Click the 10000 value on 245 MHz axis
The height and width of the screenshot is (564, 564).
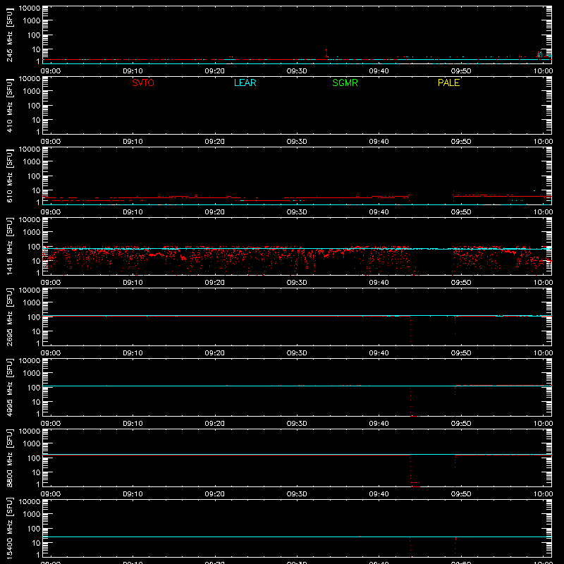pyautogui.click(x=30, y=8)
